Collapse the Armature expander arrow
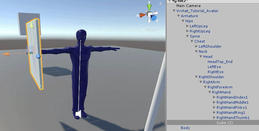This screenshot has height=131, width=259. tap(178, 16)
